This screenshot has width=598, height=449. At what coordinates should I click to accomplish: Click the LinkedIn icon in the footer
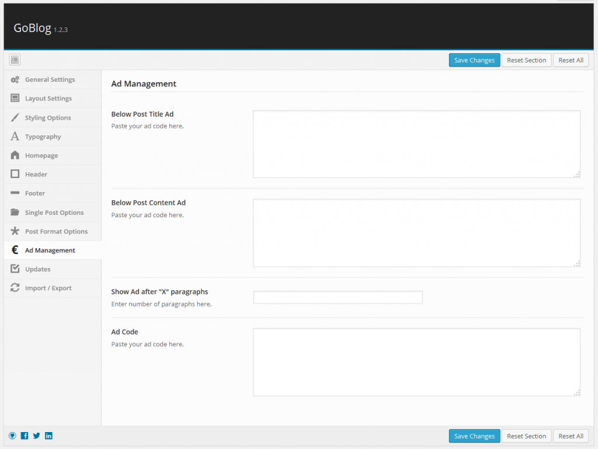(48, 436)
